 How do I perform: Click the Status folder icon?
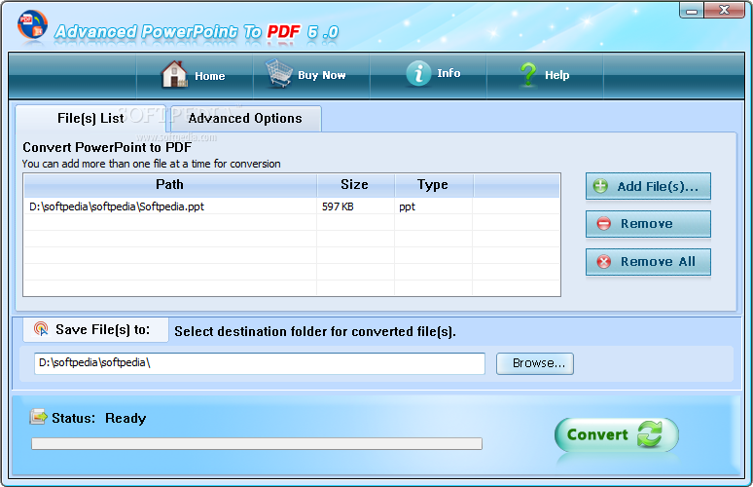coord(38,417)
